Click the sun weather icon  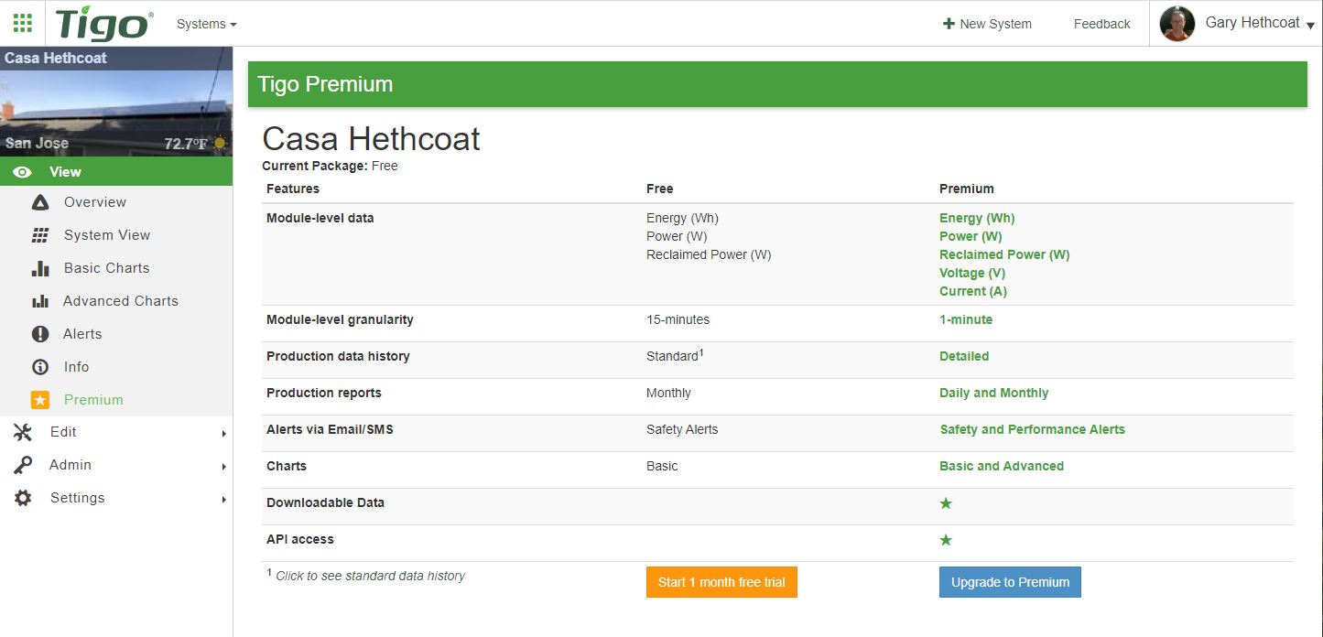pyautogui.click(x=220, y=144)
